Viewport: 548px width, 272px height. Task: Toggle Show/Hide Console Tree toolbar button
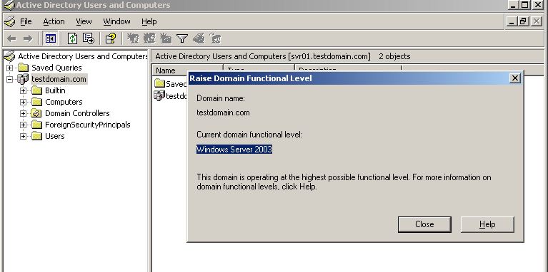pyautogui.click(x=50, y=38)
